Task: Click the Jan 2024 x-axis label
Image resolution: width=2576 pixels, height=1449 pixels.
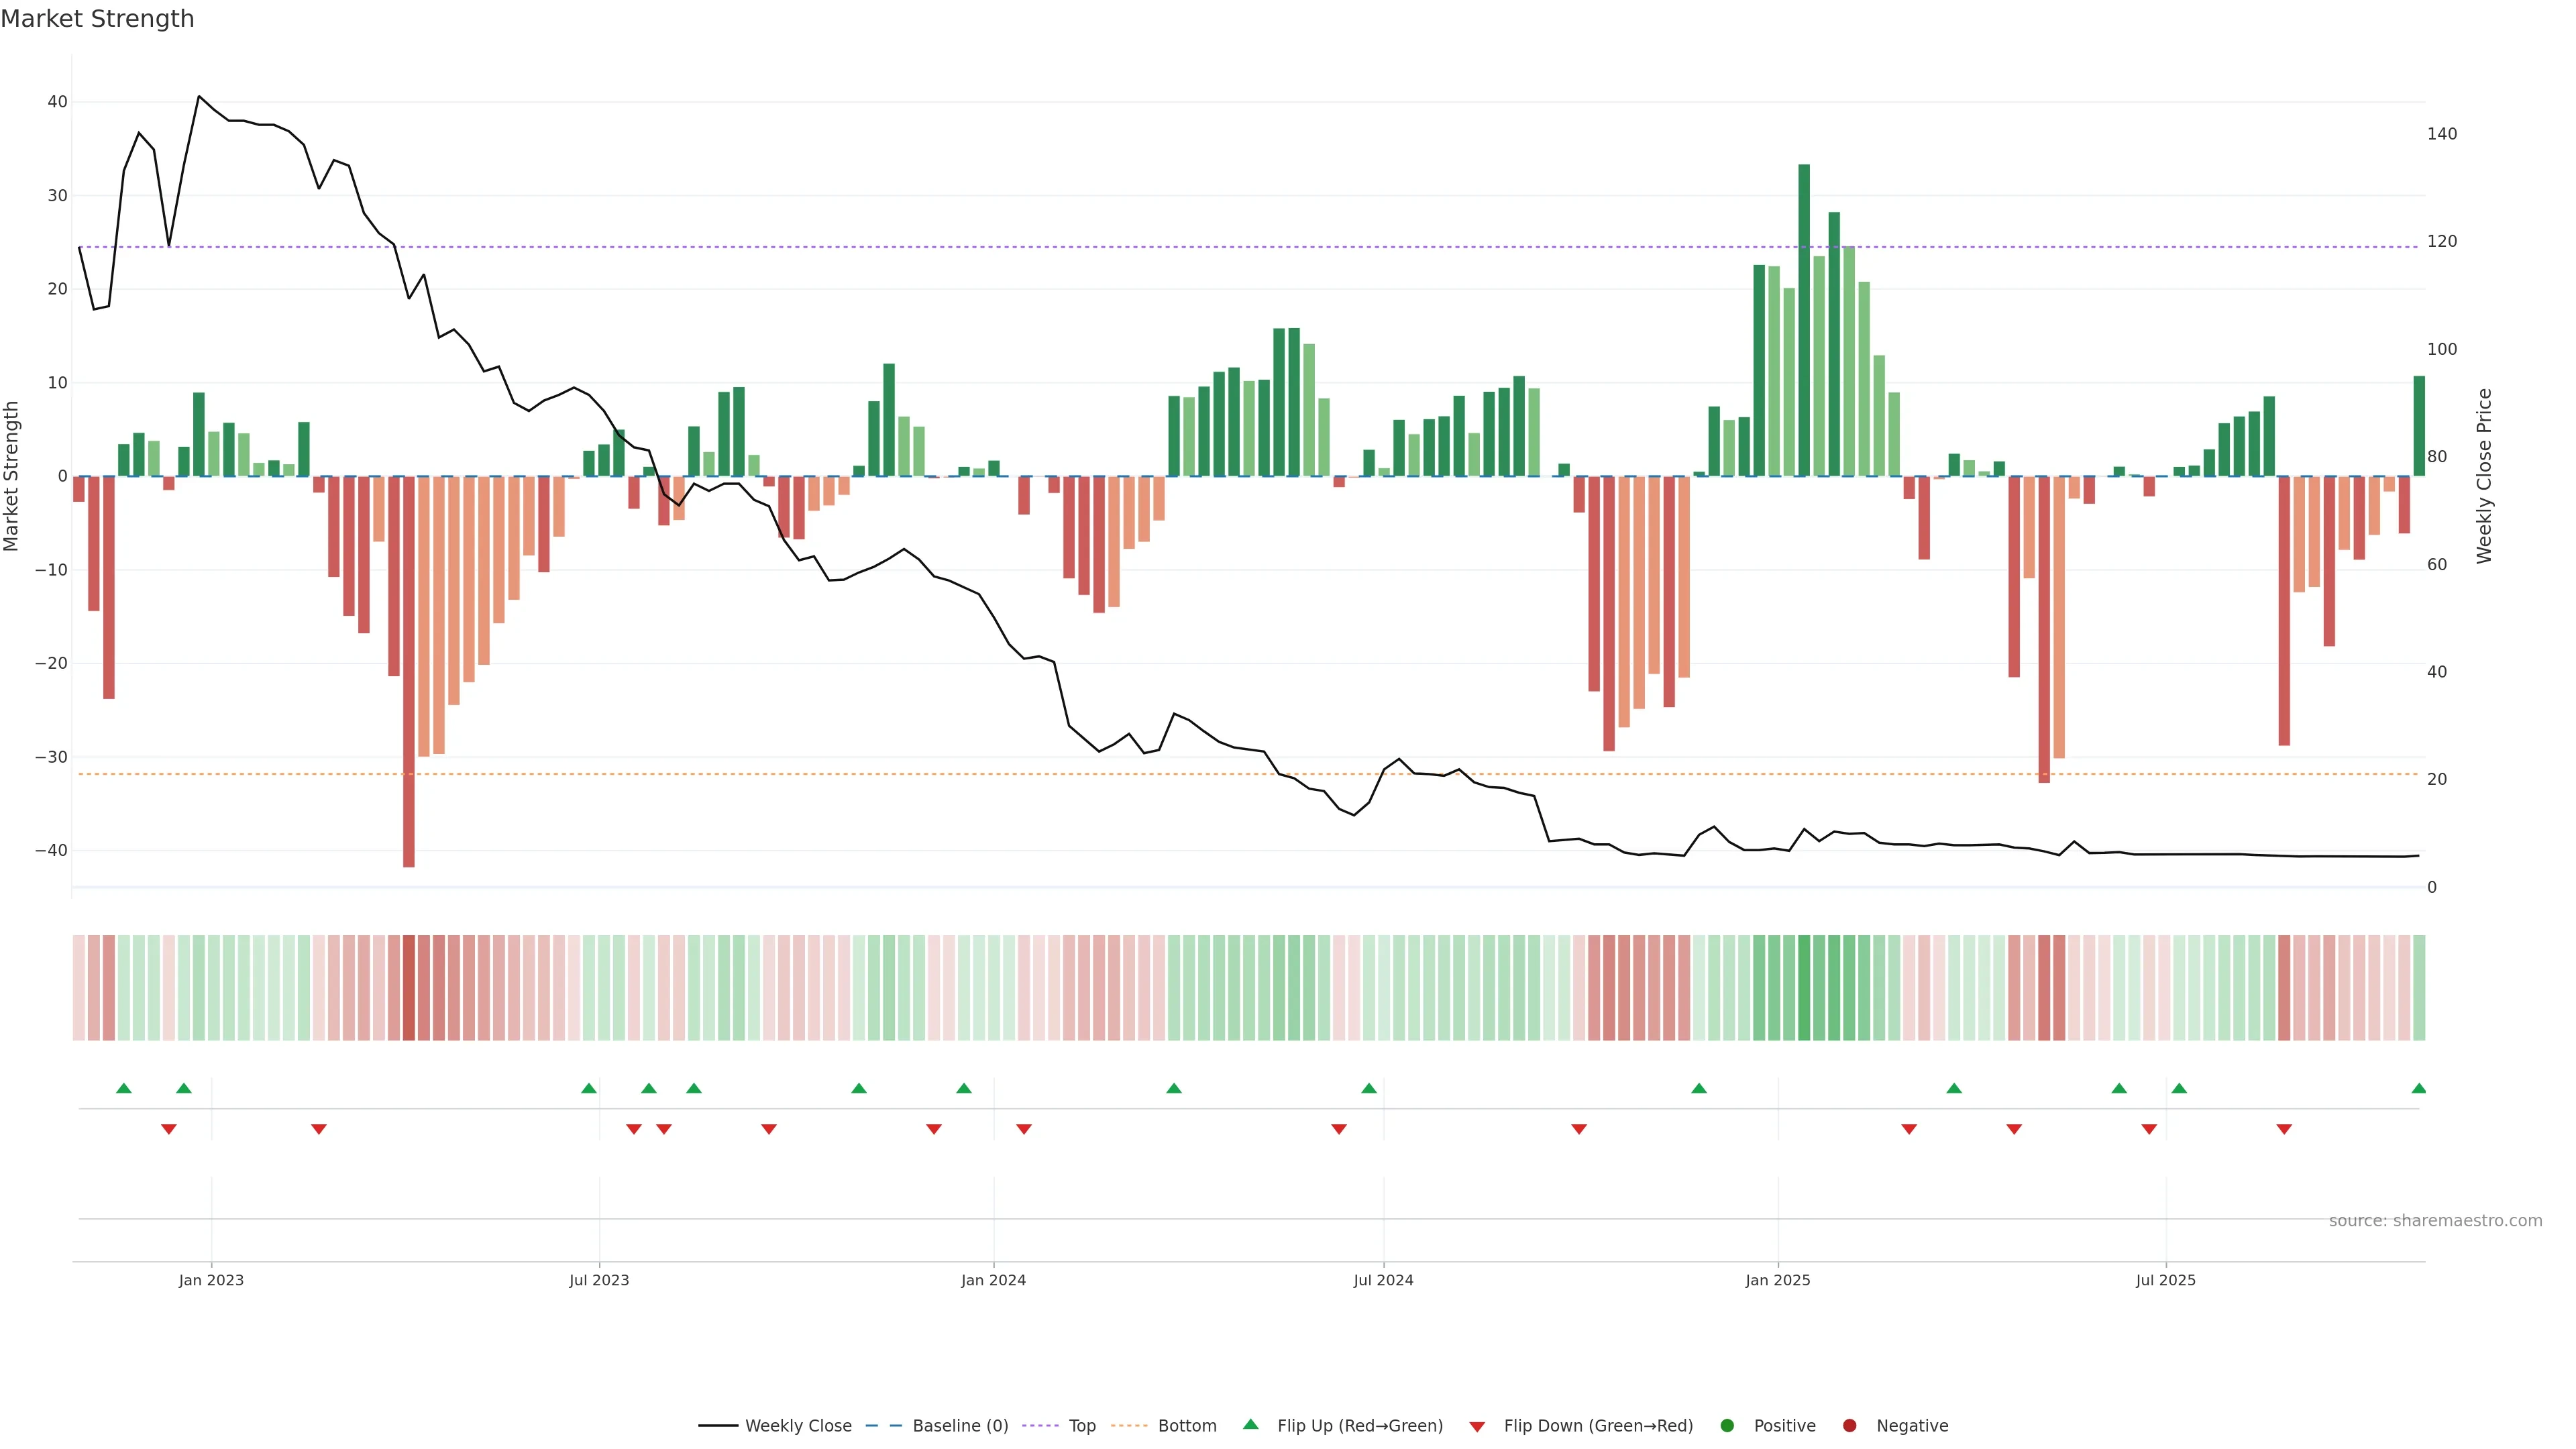Action: pos(993,1280)
